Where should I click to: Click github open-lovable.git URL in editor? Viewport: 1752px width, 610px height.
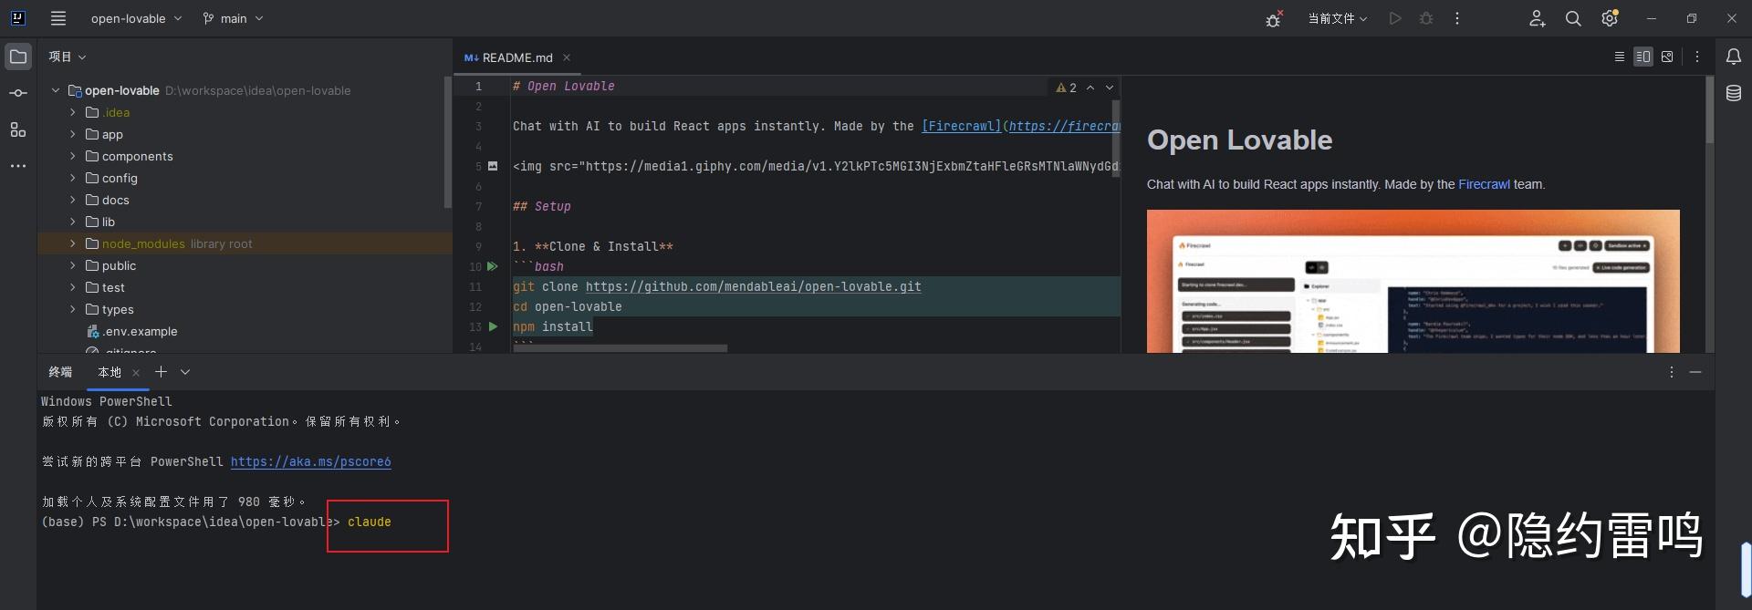pyautogui.click(x=753, y=286)
